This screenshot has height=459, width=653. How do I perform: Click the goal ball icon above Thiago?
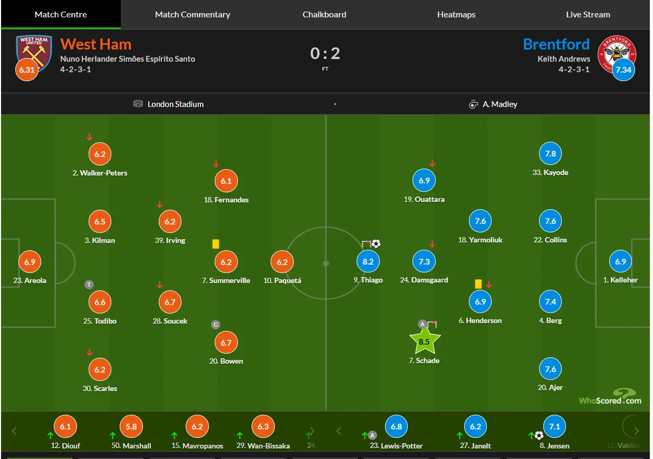[376, 243]
